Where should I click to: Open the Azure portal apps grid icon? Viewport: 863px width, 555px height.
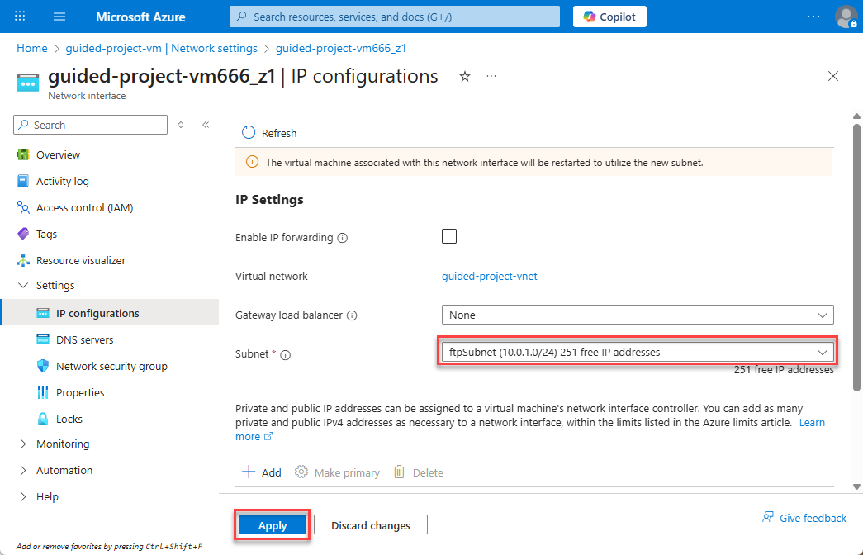click(20, 17)
